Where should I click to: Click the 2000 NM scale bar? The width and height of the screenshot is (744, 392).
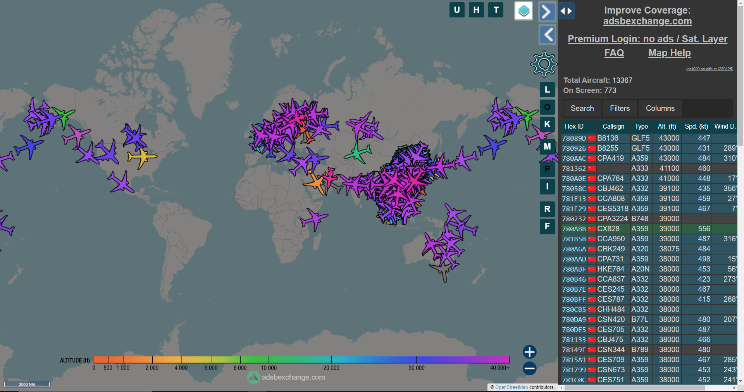point(27,384)
